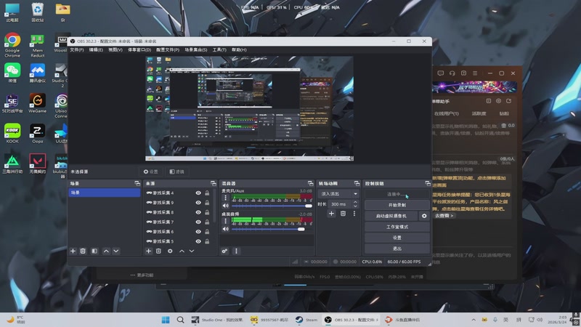Enable 工作室模式 button
The image size is (581, 327).
pyautogui.click(x=397, y=227)
